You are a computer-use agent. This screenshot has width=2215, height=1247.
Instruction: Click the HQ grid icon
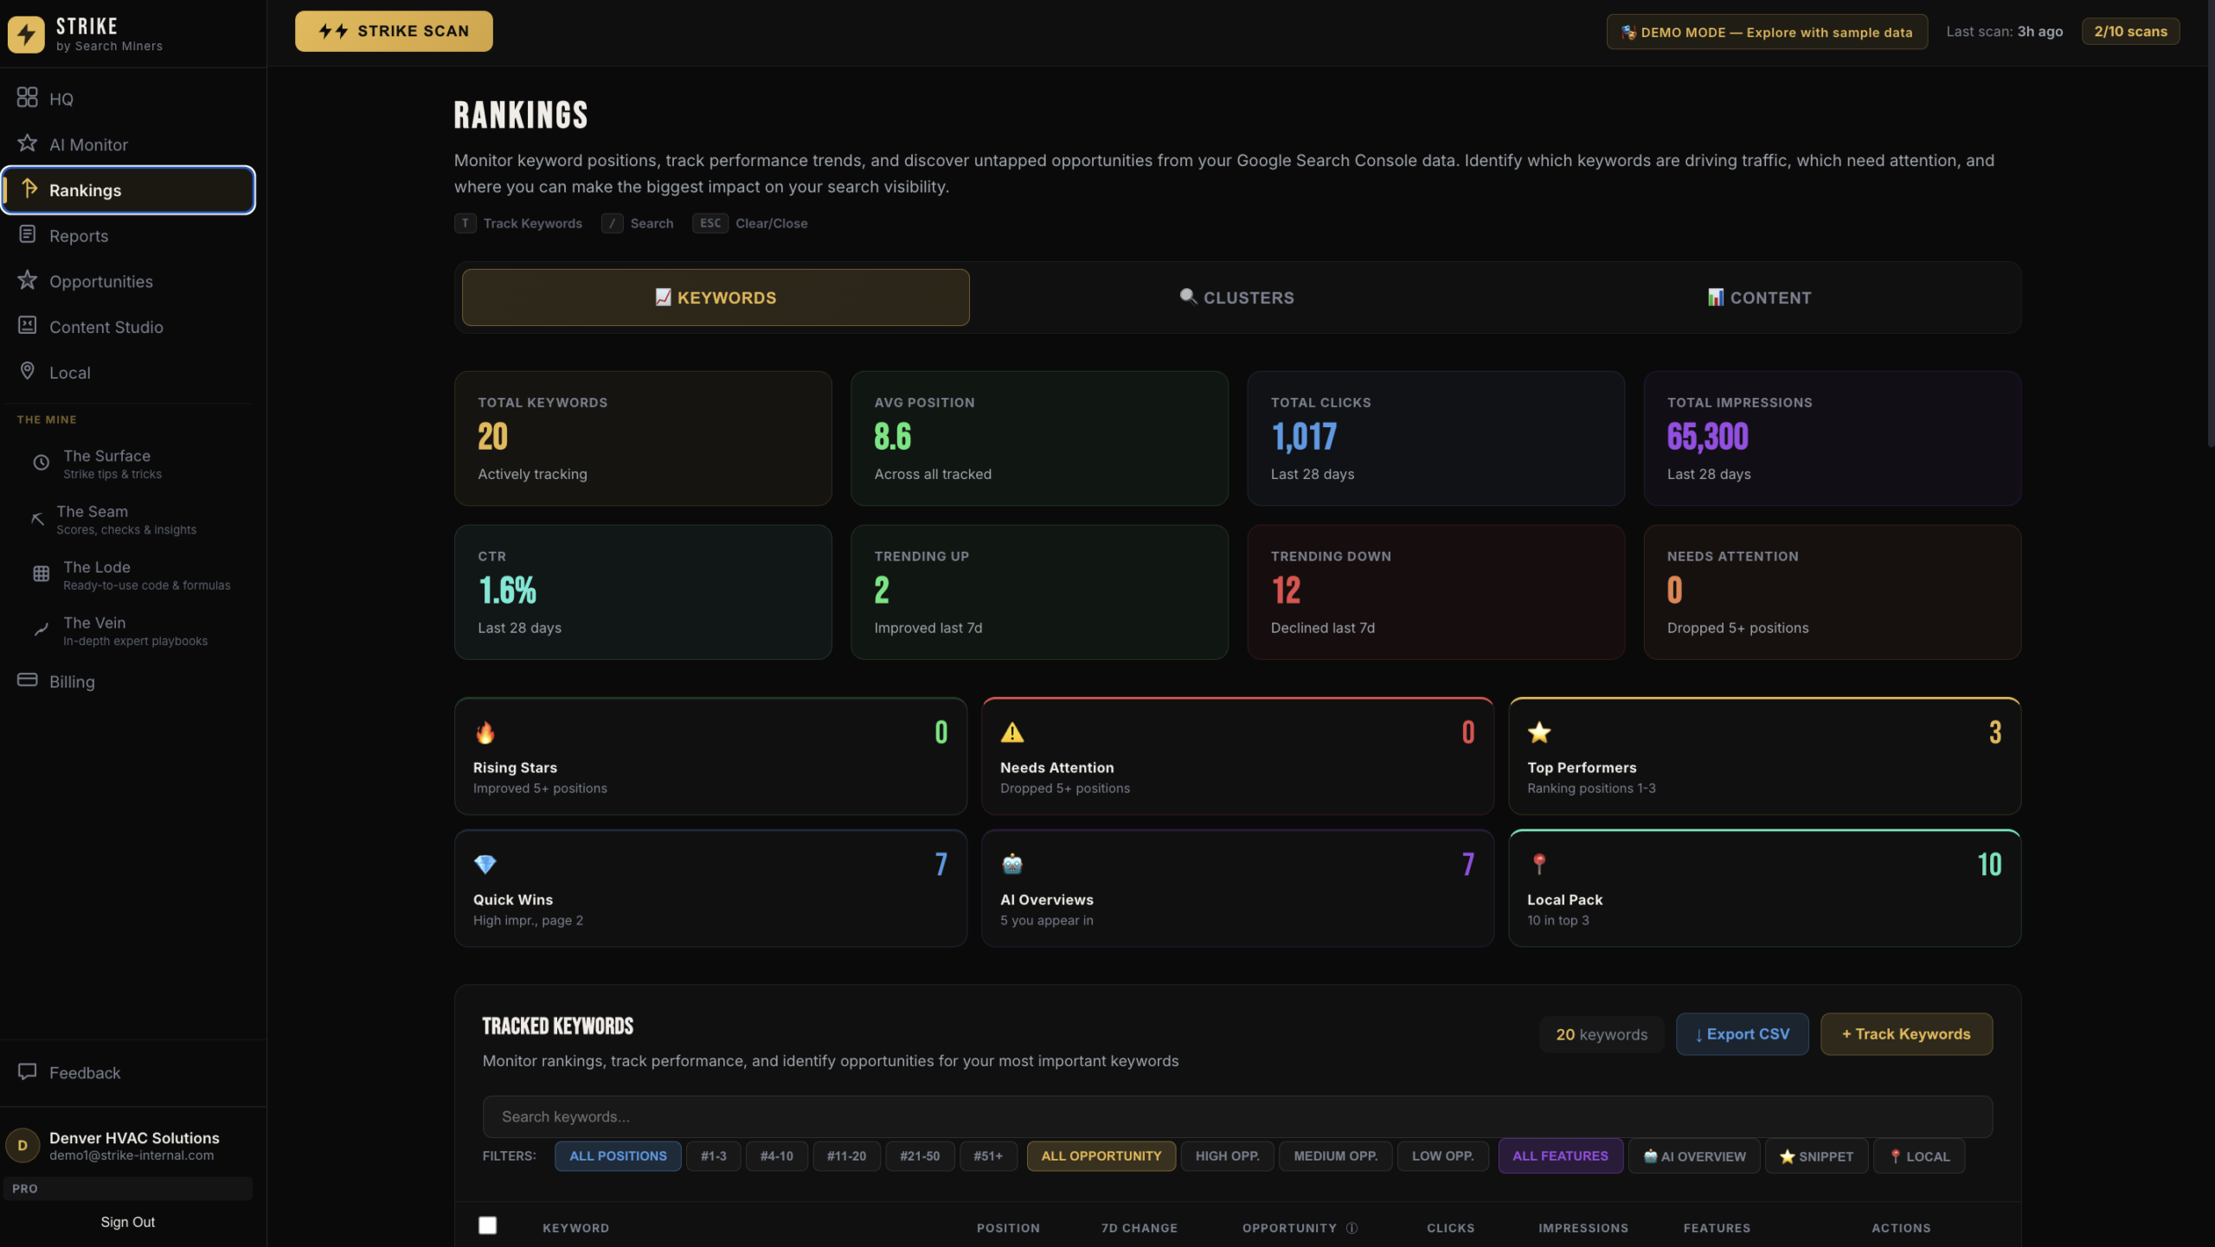tap(27, 98)
